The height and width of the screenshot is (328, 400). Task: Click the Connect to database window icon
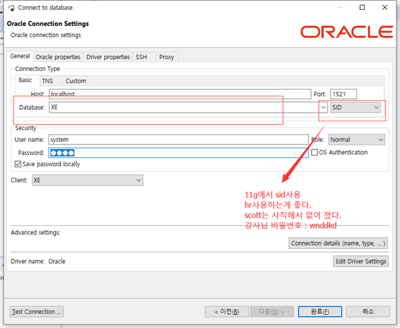[12, 8]
